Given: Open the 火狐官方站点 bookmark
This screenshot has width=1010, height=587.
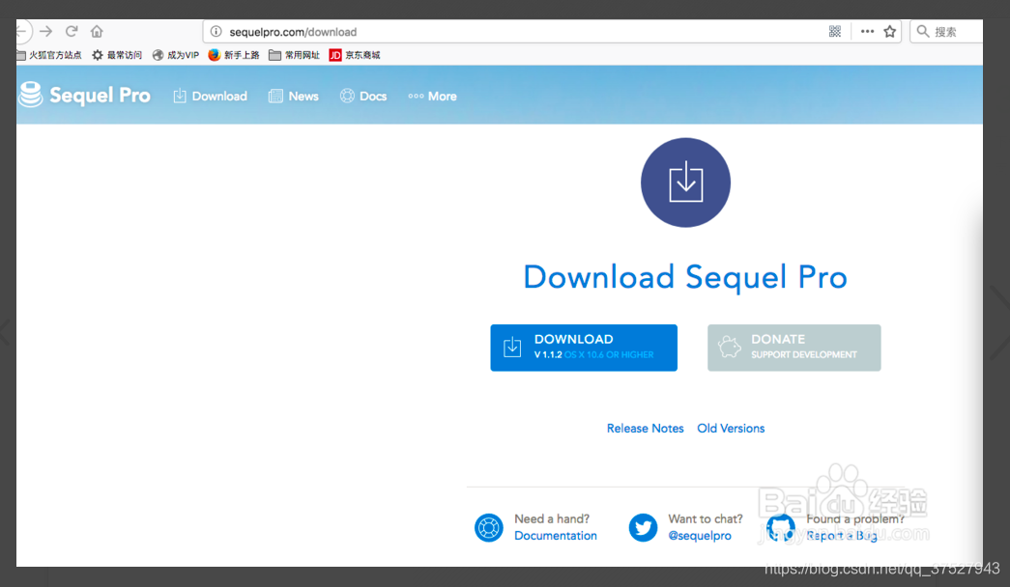Looking at the screenshot, I should tap(49, 55).
